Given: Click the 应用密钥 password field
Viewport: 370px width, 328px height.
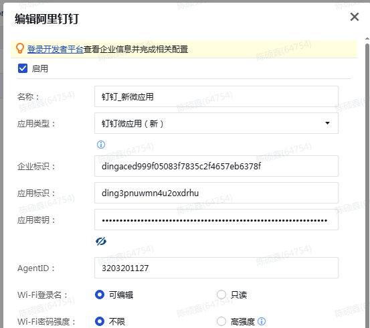Looking at the screenshot, I should coord(216,220).
